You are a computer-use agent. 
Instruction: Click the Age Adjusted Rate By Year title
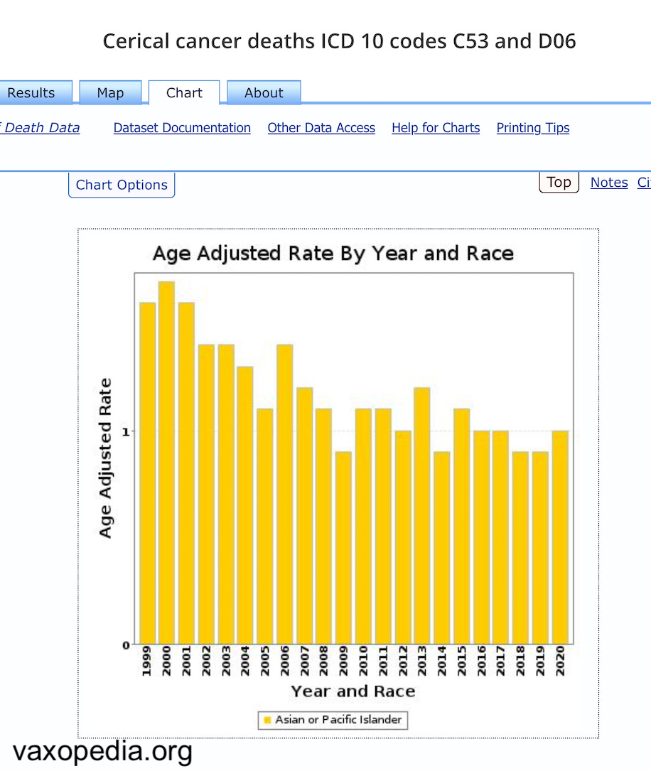[334, 253]
